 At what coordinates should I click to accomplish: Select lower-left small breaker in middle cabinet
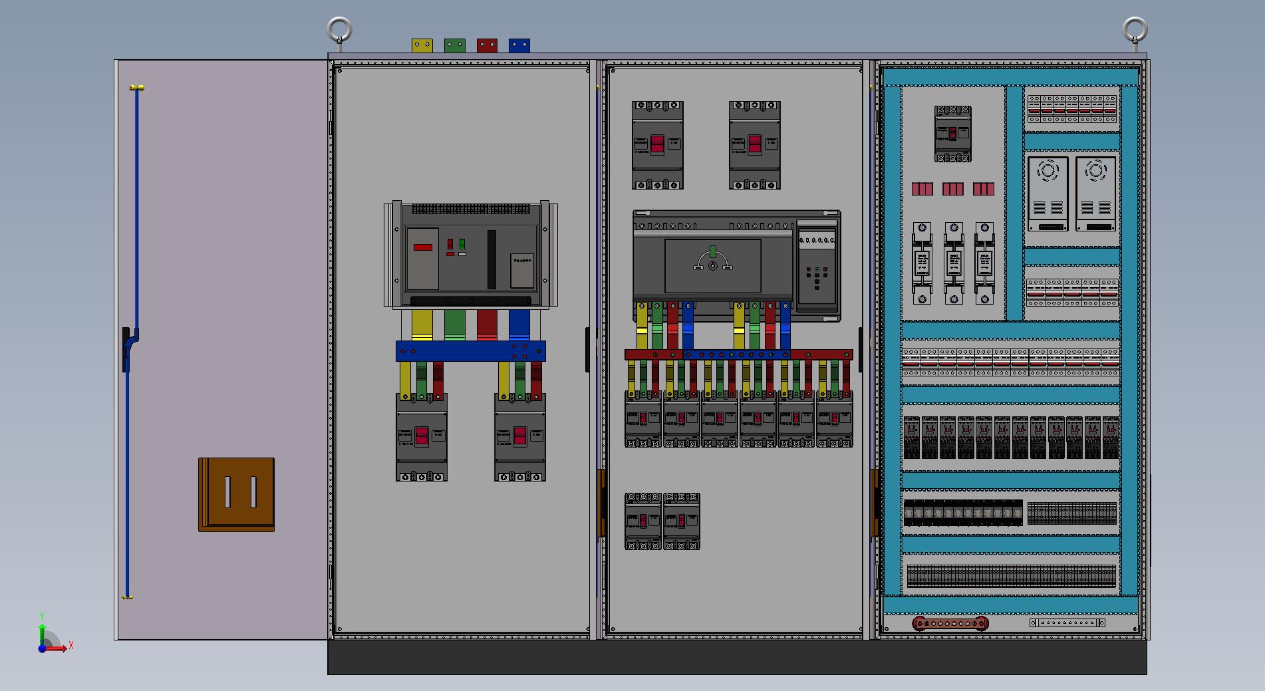point(643,521)
